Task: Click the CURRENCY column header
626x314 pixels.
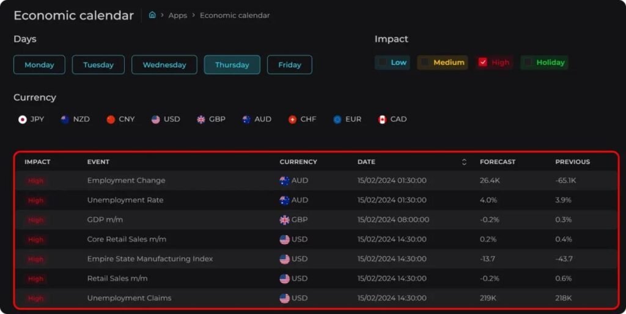Action: tap(298, 162)
